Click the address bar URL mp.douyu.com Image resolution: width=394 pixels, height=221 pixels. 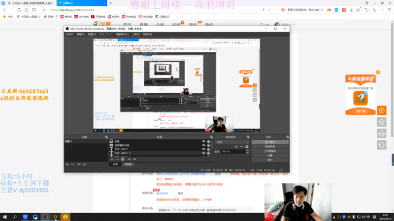[72, 10]
